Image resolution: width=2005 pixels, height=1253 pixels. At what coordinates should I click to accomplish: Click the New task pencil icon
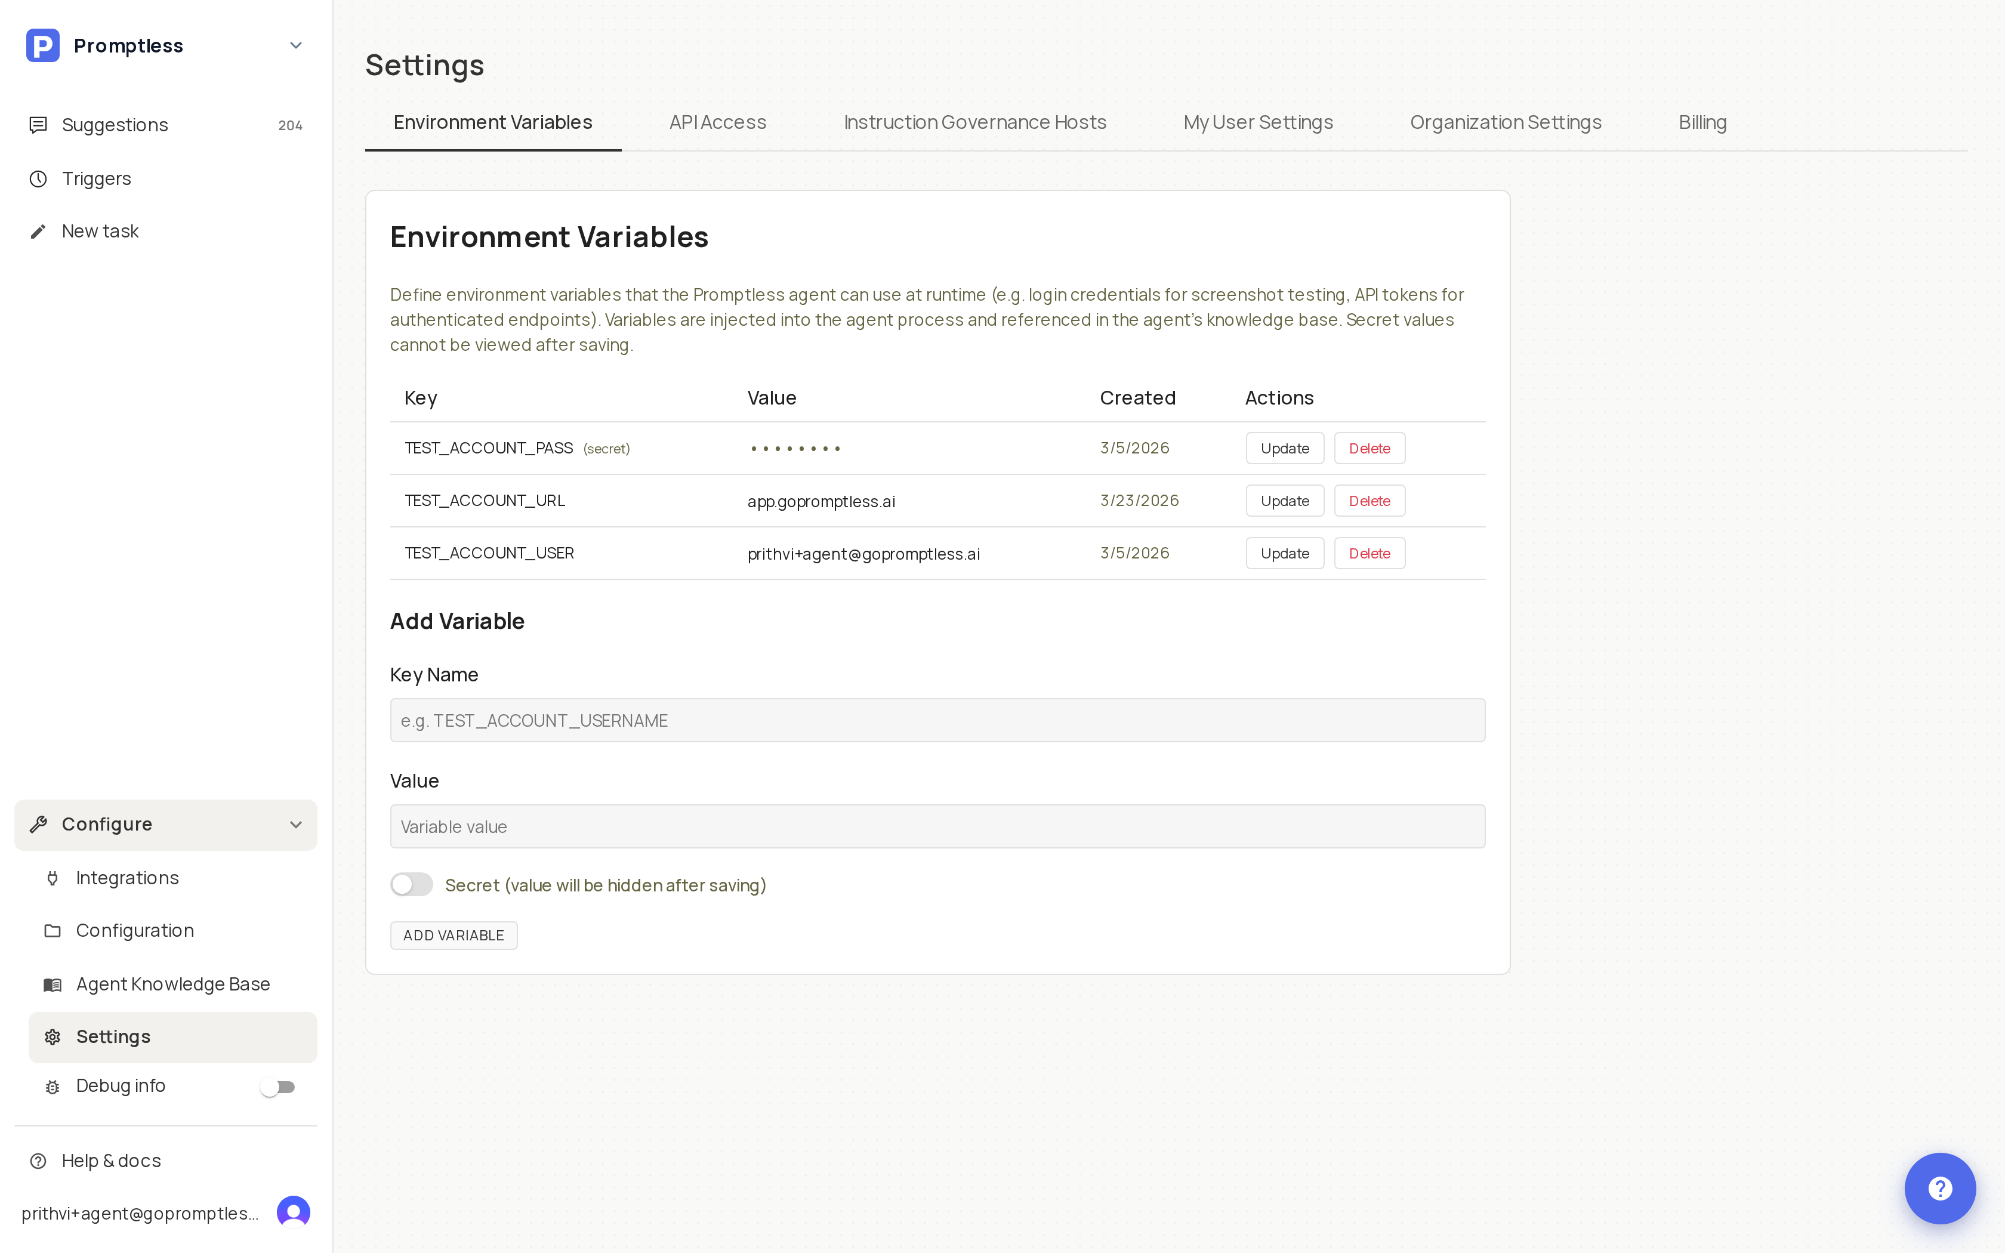(38, 232)
